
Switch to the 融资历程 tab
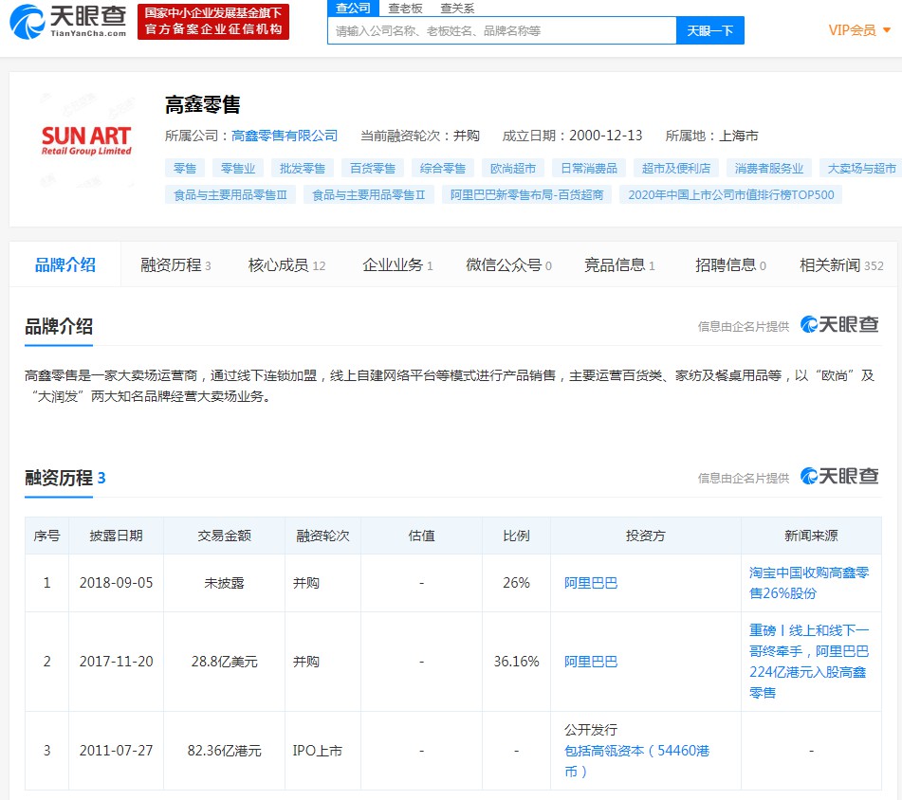tap(175, 265)
